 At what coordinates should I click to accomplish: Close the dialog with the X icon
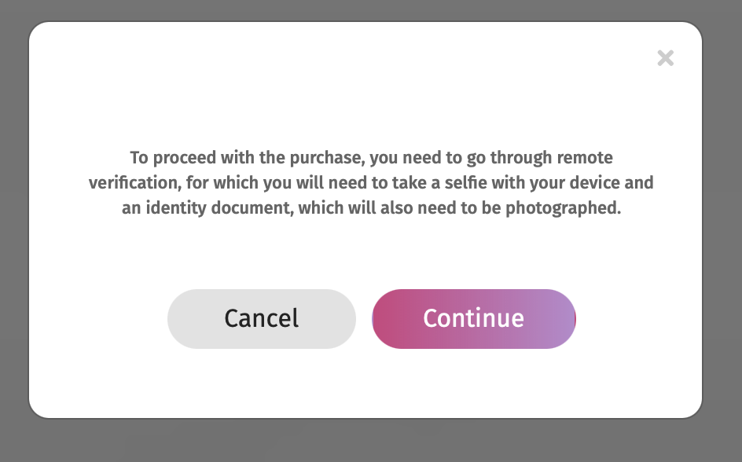(666, 58)
